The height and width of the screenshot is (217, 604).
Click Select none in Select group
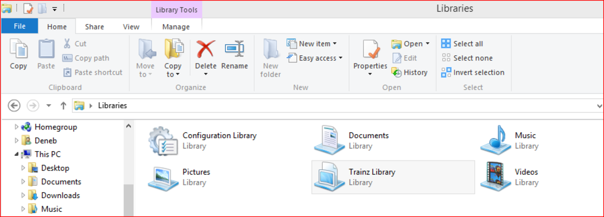coord(467,58)
